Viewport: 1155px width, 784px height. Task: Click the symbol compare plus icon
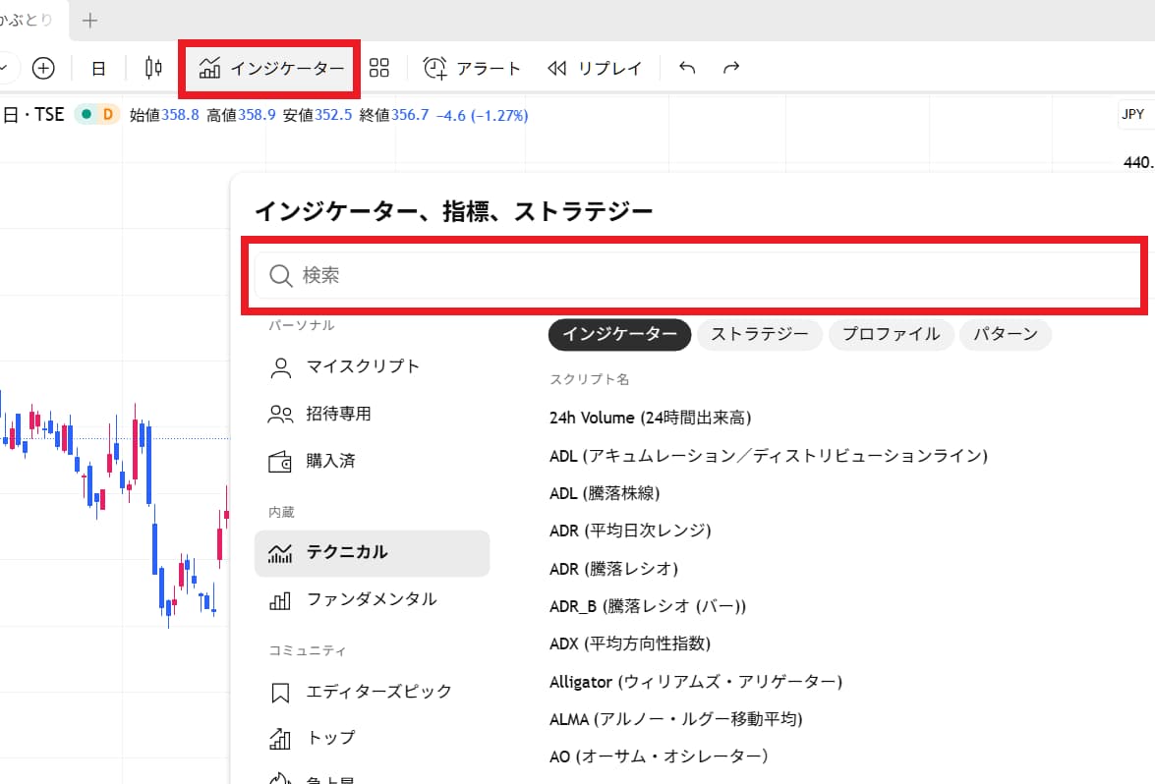point(42,68)
